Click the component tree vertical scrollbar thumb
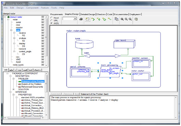This screenshot has height=126, width=181. point(46,37)
